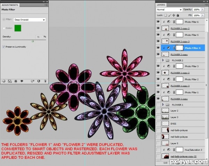Hide the FLOWER 1 copy 2 layer
The height and width of the screenshot is (166, 209).
pyautogui.click(x=158, y=72)
